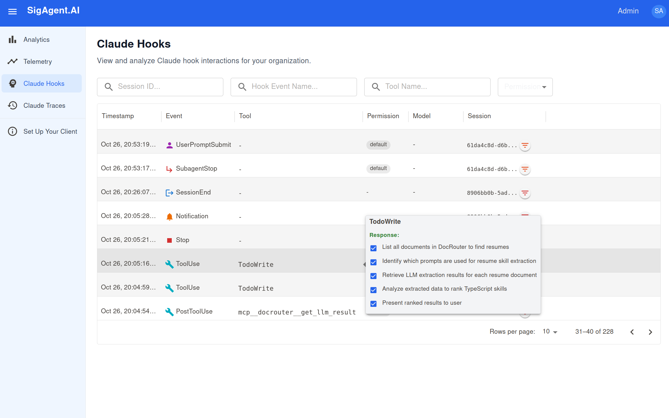Toggle 'Present ranked results to user' checkbox
669x418 pixels.
[373, 304]
